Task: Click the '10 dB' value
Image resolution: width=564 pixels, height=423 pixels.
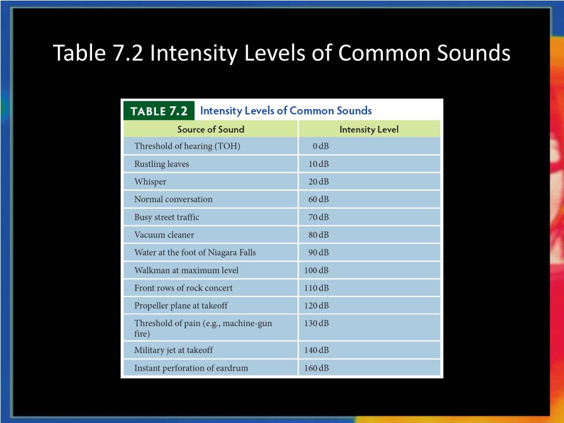Action: tap(318, 164)
